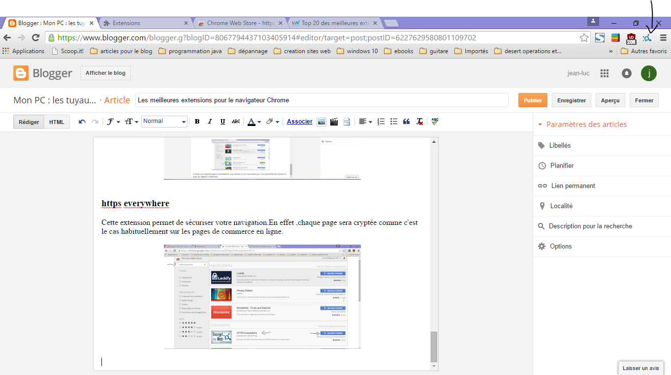The height and width of the screenshot is (375, 671).
Task: Click into the article title field
Action: pyautogui.click(x=322, y=100)
